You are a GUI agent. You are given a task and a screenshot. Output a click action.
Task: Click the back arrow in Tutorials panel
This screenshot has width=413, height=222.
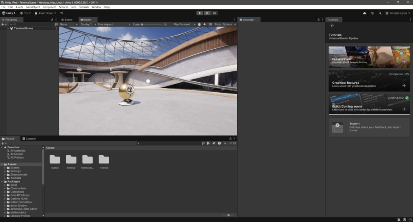coord(332,26)
